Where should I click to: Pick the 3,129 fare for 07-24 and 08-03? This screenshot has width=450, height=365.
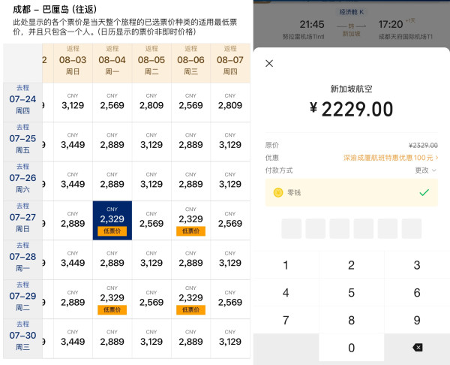[x=73, y=102]
